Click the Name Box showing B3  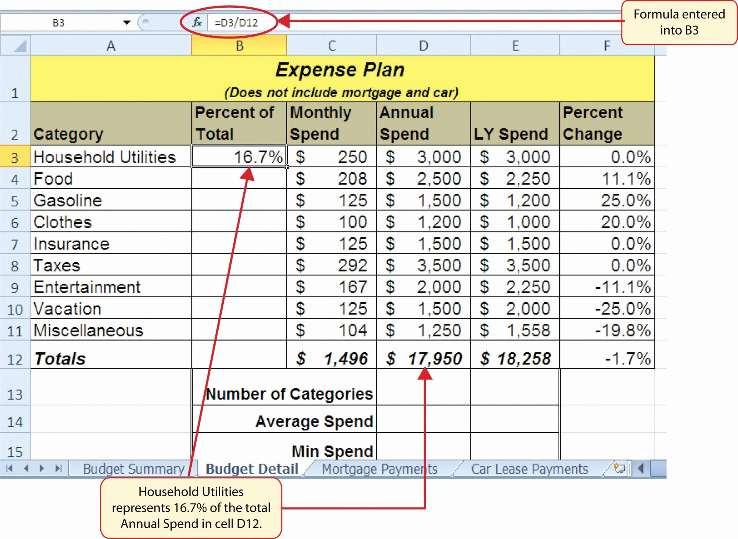(x=58, y=23)
